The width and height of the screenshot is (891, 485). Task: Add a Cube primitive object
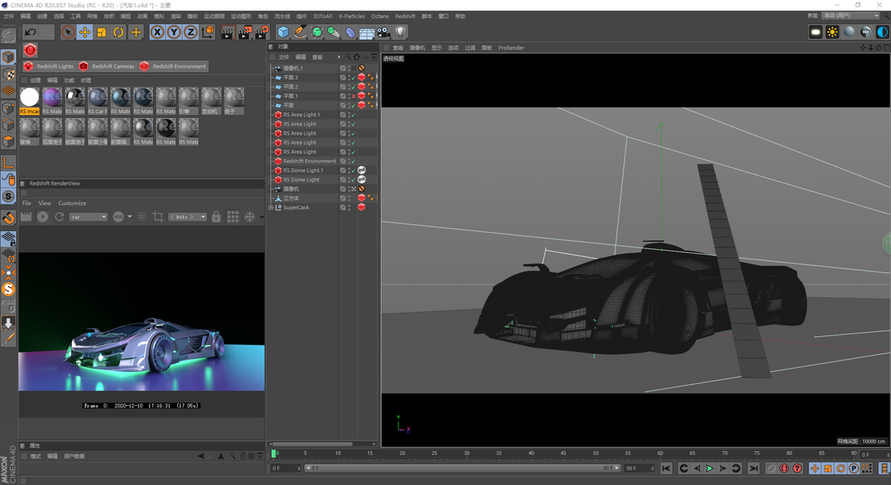pyautogui.click(x=283, y=32)
